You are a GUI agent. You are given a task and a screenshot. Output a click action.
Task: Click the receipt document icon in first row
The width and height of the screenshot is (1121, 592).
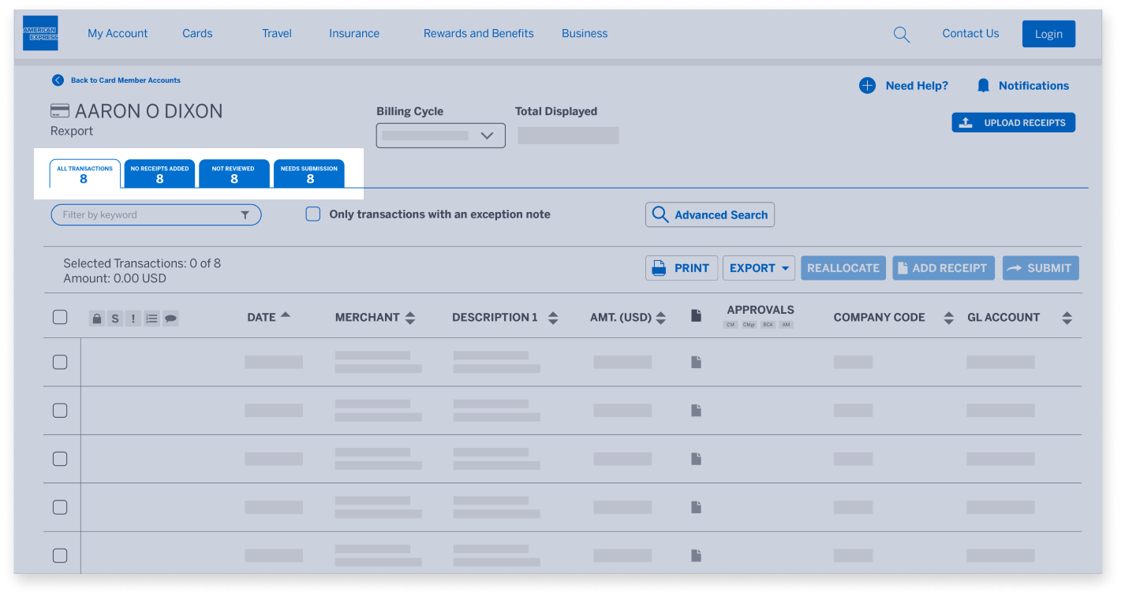(x=696, y=362)
